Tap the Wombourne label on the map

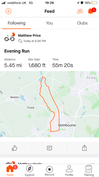[x=67, y=125]
